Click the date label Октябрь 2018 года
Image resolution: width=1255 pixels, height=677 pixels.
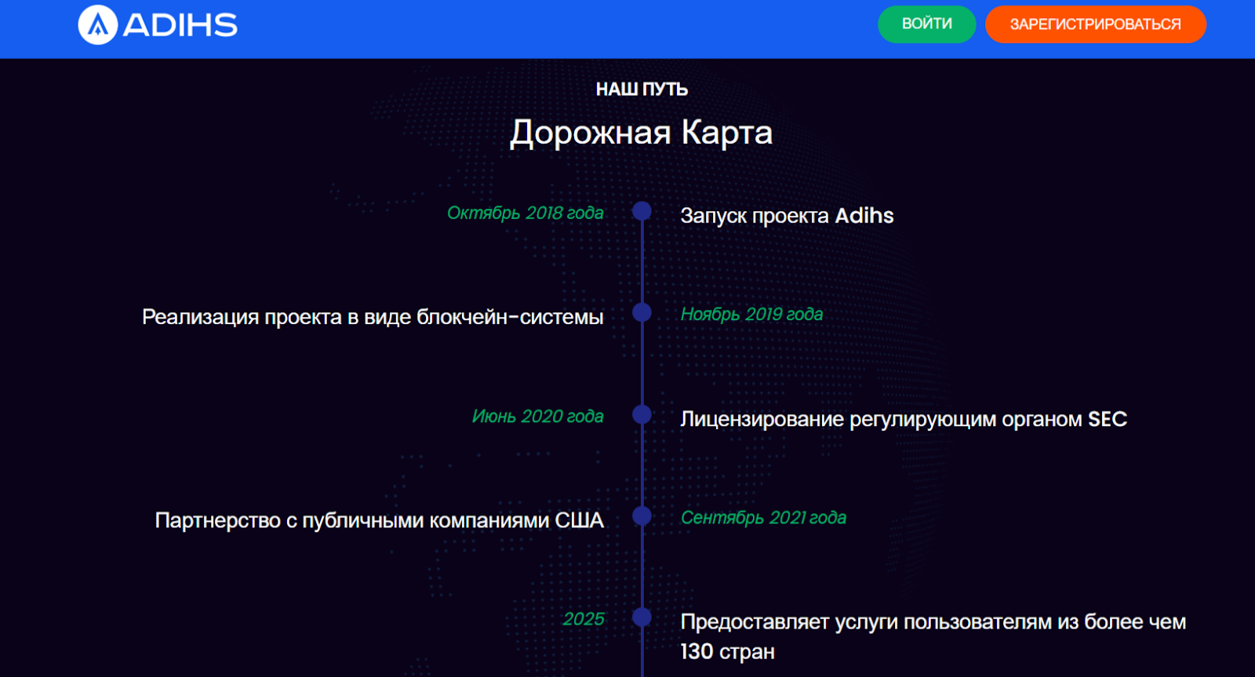525,213
